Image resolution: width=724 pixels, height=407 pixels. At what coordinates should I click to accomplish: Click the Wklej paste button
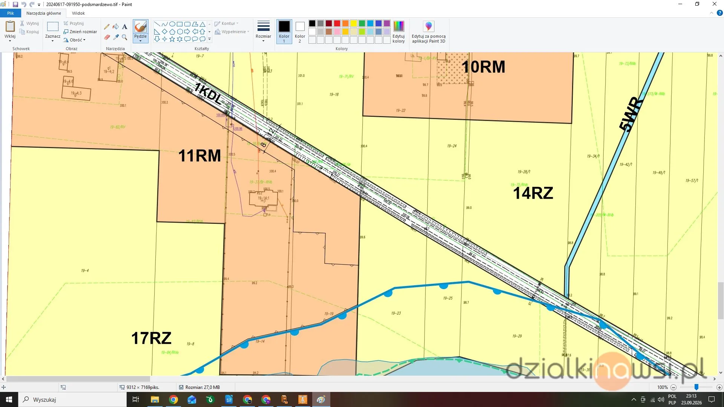pyautogui.click(x=10, y=31)
